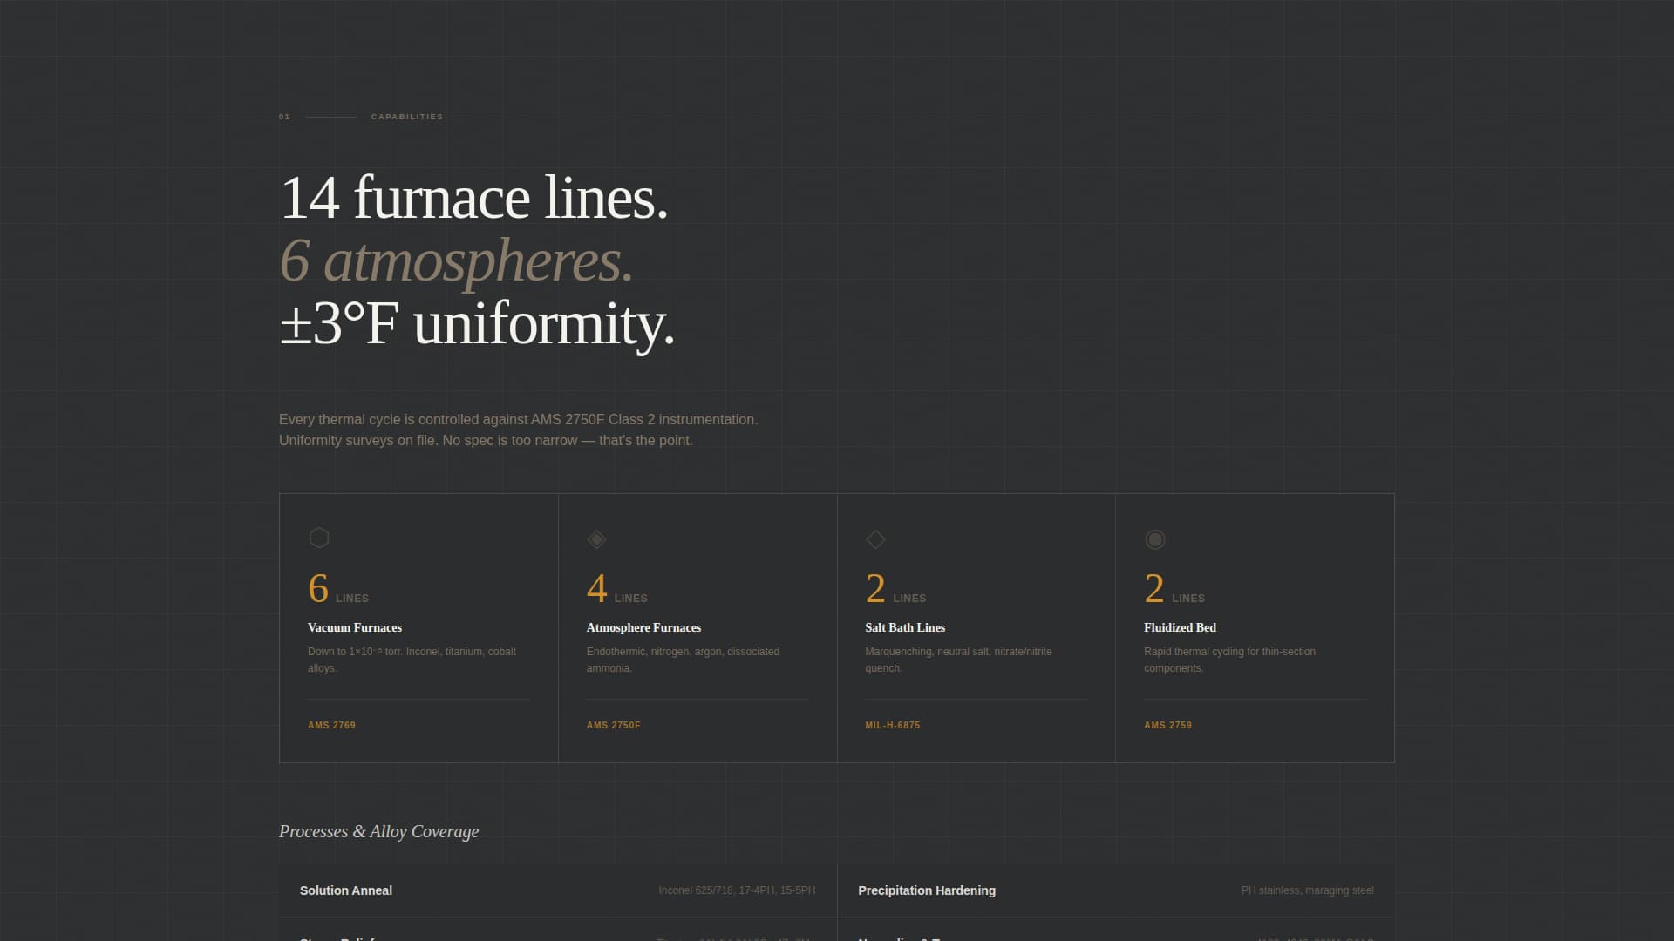
Task: Click the circle icon above Fluidized Bed
Action: pos(1155,539)
